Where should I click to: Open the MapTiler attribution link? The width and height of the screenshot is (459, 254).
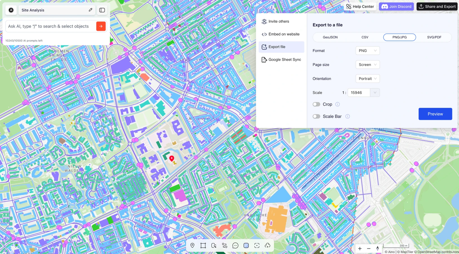[x=406, y=252]
